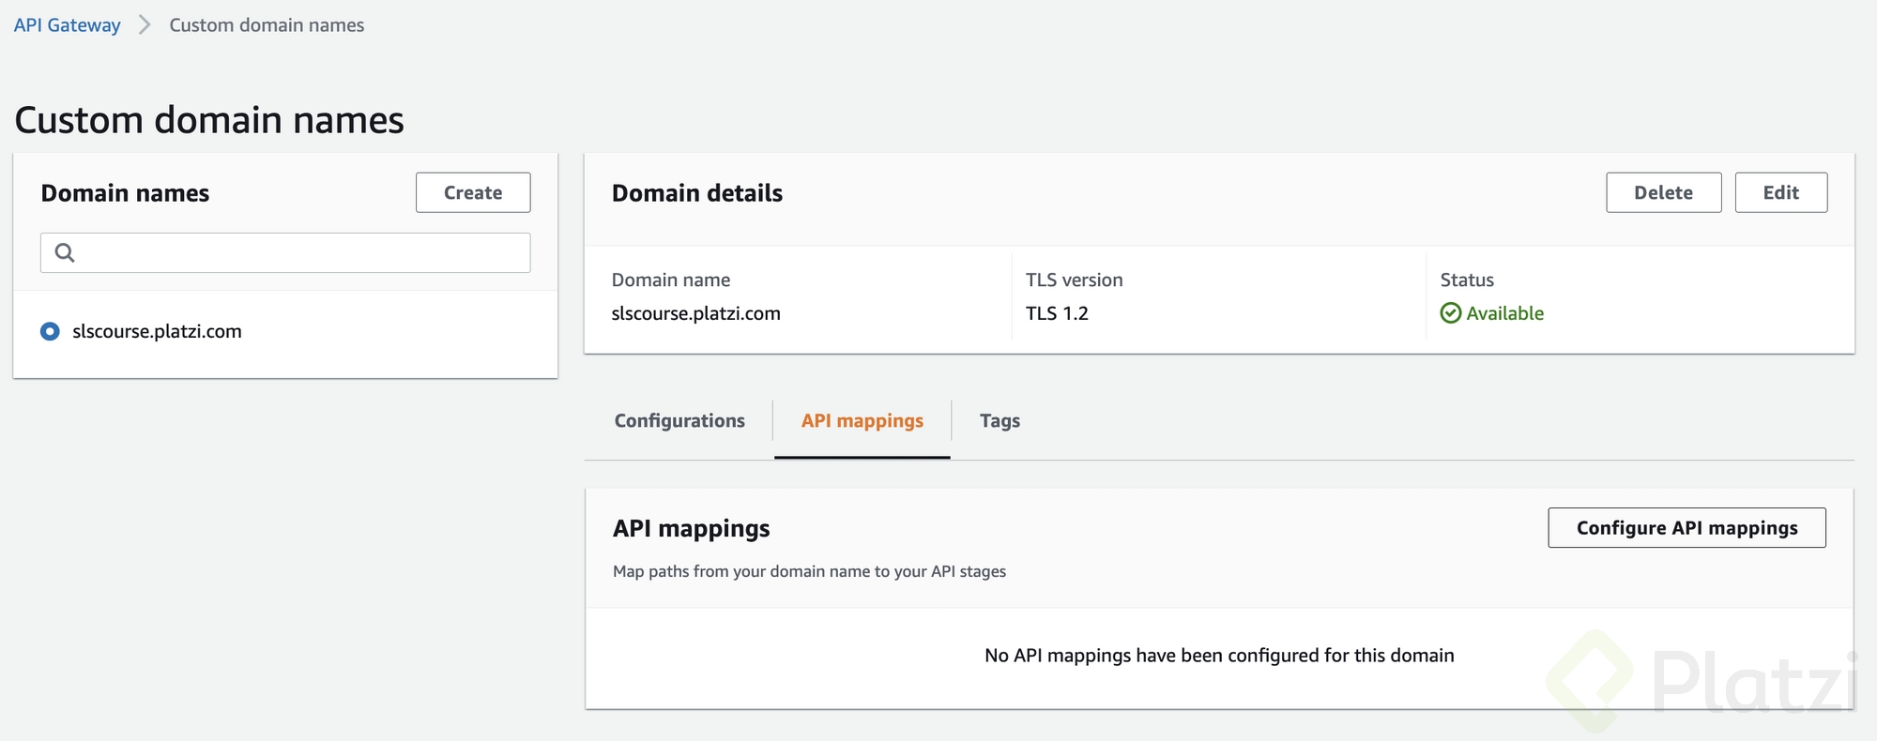Click the slscourse.platzi.com value under Domain name
The height and width of the screenshot is (741, 1877).
[x=695, y=313]
